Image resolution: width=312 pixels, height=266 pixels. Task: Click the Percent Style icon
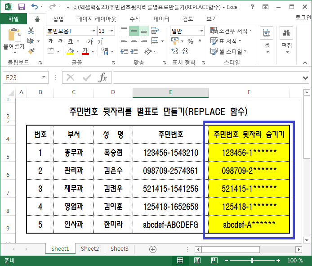click(190, 41)
